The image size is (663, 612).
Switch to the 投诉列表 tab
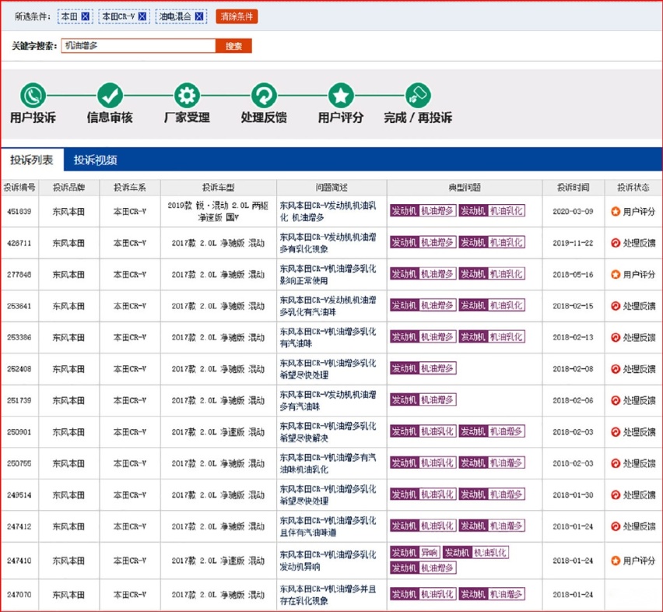pos(32,160)
